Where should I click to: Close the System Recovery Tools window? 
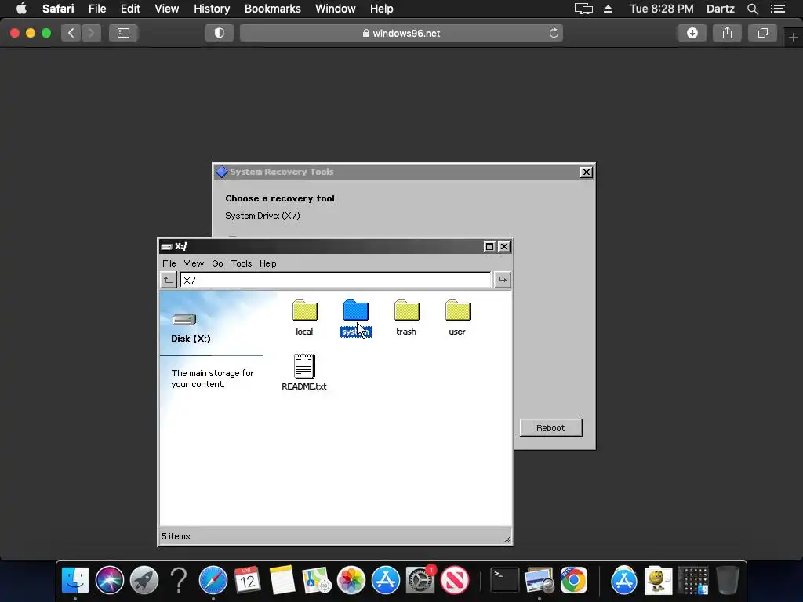coord(587,172)
